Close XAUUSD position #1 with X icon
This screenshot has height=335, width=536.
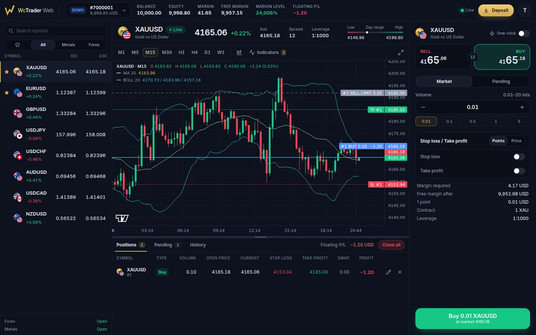(x=399, y=272)
